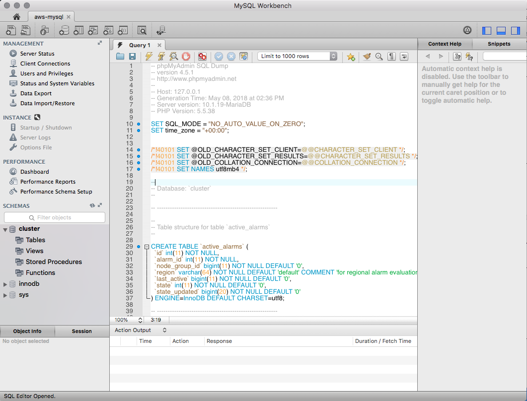
Task: Toggle word wrapping in editor
Action: coord(404,57)
